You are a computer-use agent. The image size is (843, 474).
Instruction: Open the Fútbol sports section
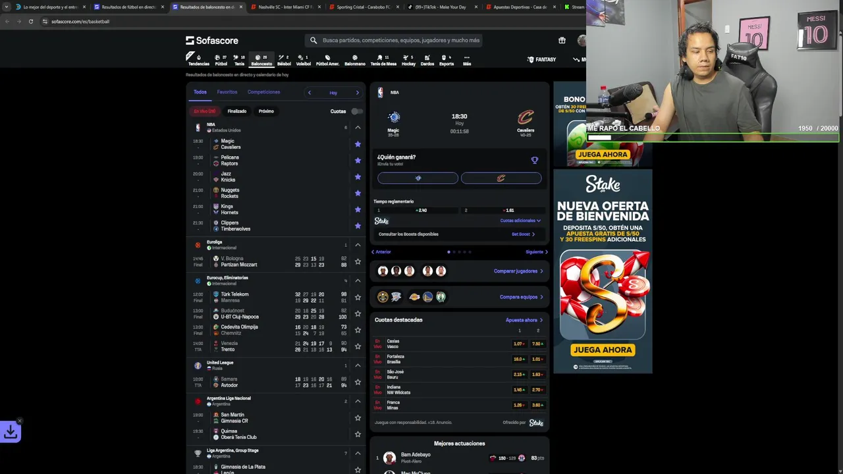point(221,60)
